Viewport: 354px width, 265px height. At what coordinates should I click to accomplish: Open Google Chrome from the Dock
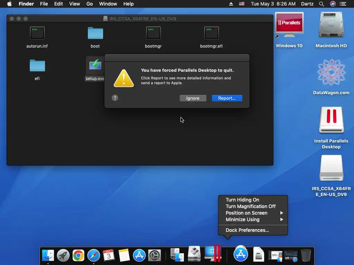coord(78,256)
